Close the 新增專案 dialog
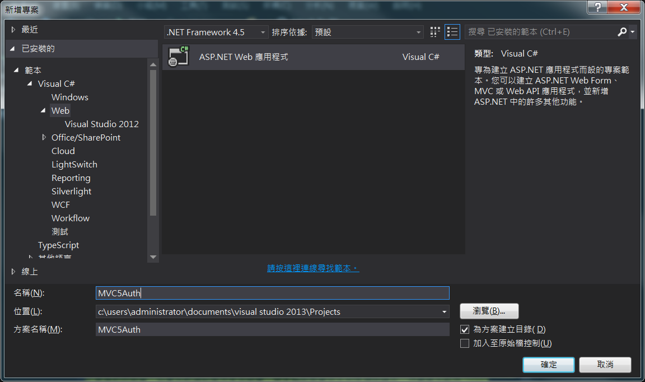This screenshot has height=382, width=645. point(624,7)
